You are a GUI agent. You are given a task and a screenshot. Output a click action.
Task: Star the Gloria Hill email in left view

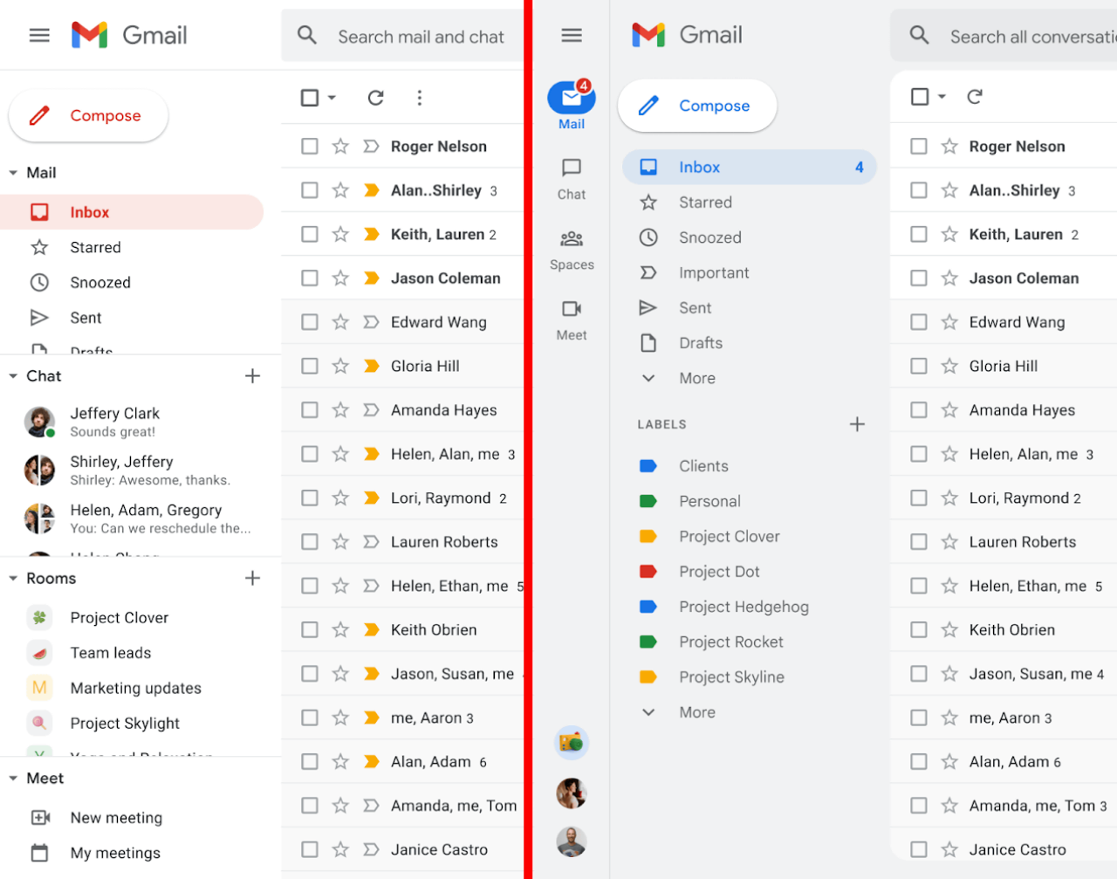pyautogui.click(x=340, y=367)
